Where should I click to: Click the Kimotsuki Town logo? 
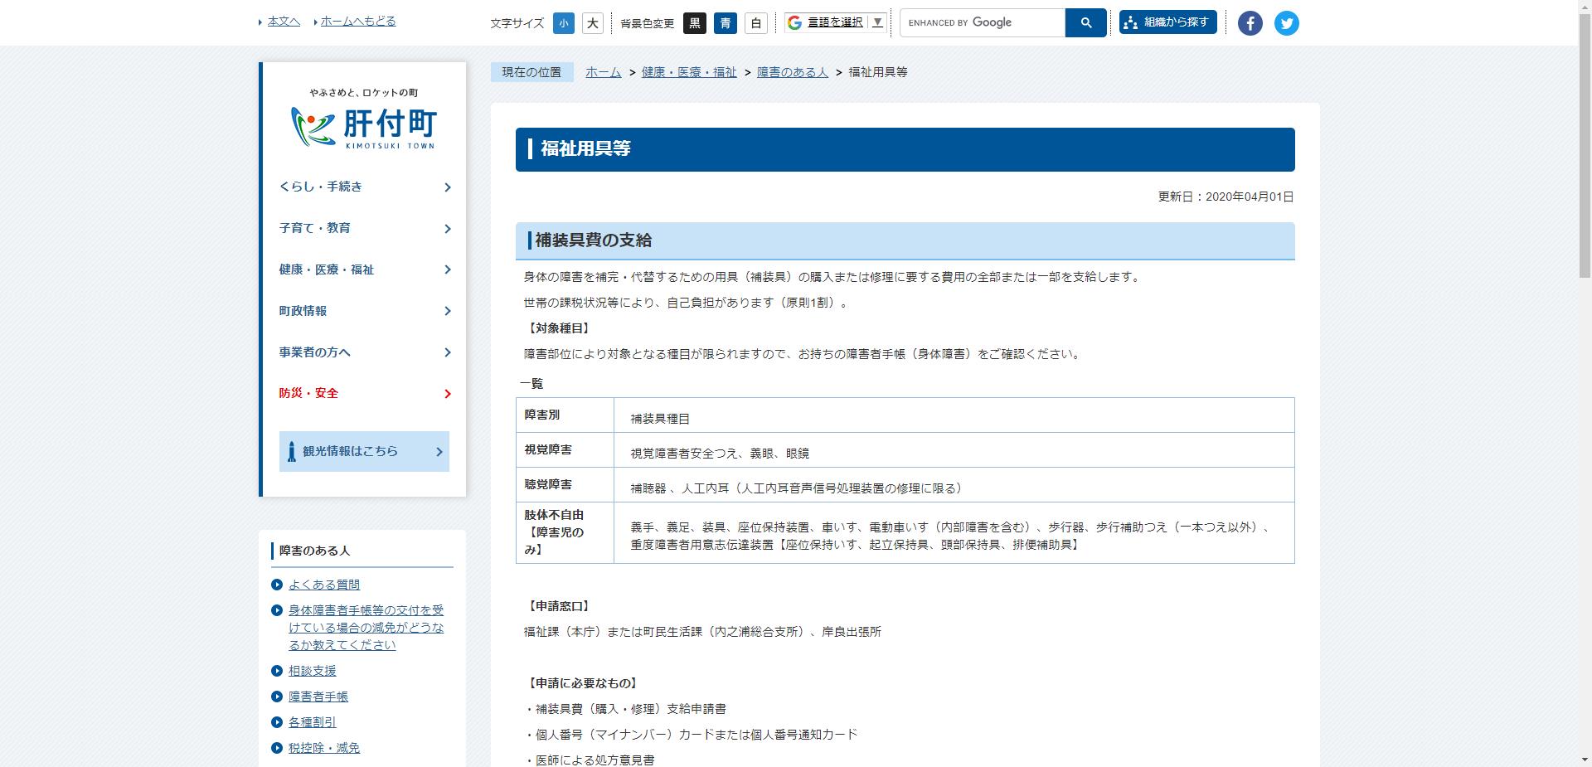point(363,126)
